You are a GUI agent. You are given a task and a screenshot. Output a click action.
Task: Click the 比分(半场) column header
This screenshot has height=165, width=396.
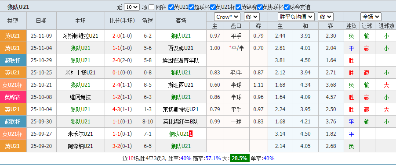pos(122,21)
